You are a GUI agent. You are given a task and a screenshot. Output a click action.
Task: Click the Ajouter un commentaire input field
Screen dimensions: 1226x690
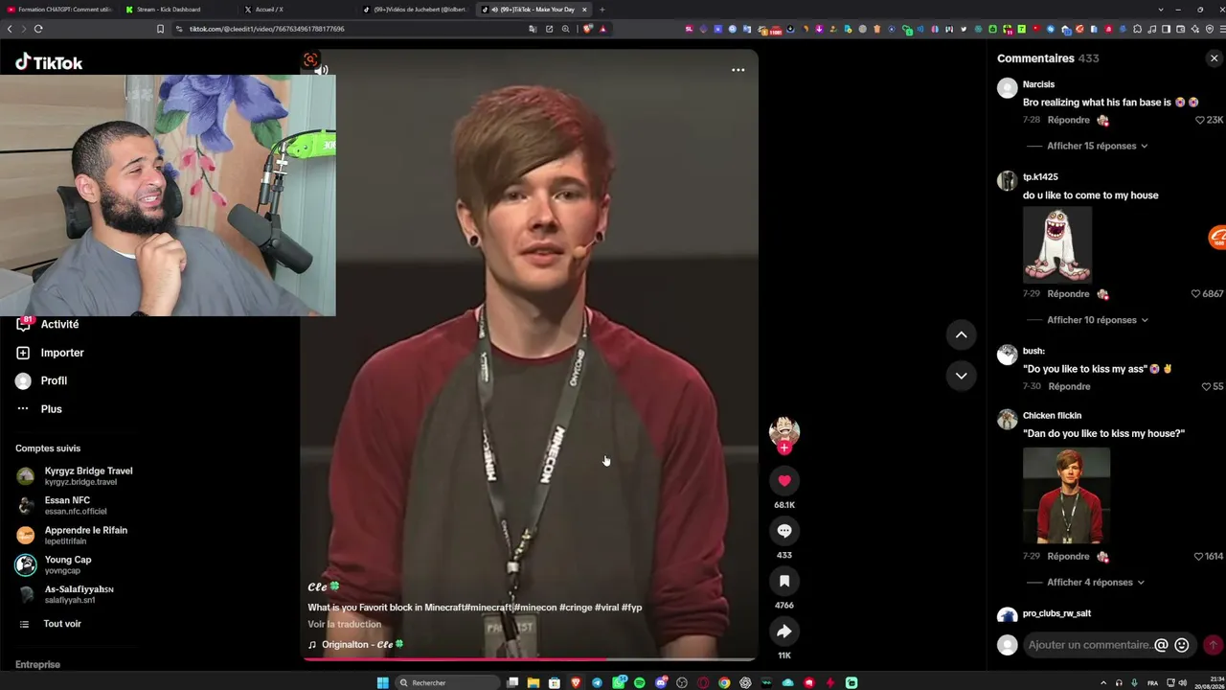(1089, 645)
